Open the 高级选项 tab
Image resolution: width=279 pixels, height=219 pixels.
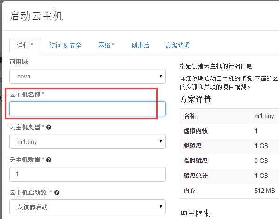pyautogui.click(x=178, y=45)
